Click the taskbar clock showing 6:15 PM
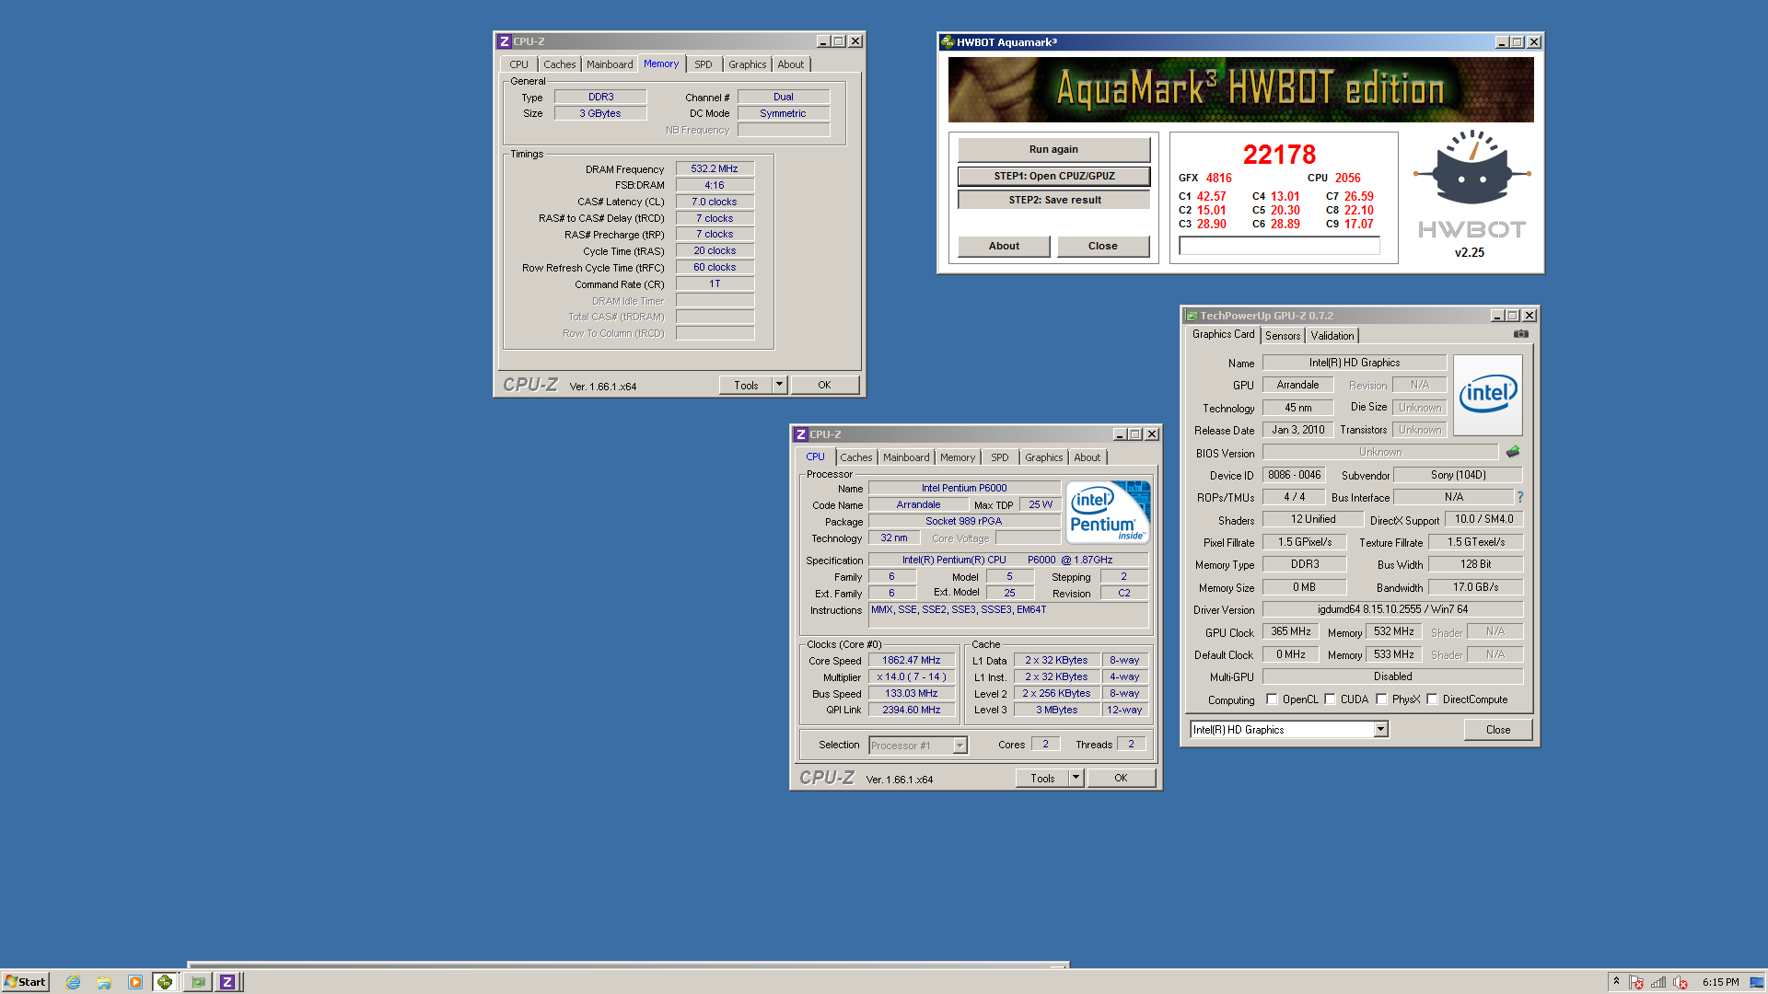 pyautogui.click(x=1720, y=982)
